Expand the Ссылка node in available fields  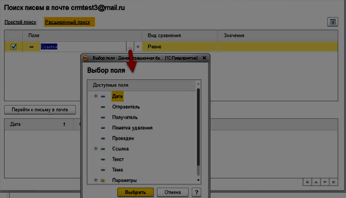pyautogui.click(x=96, y=149)
